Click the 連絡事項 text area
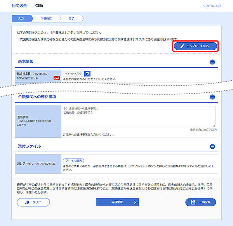The height and width of the screenshot is (226, 233). pos(139,116)
